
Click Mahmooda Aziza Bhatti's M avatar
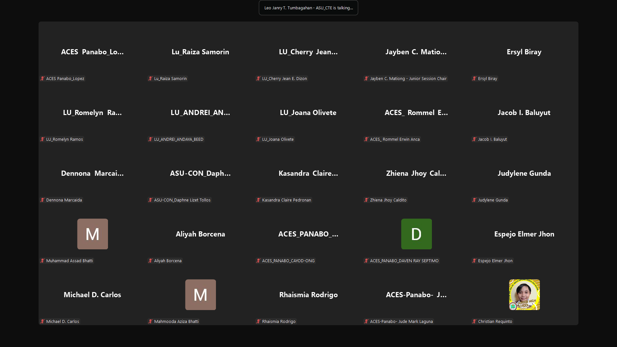tap(201, 295)
